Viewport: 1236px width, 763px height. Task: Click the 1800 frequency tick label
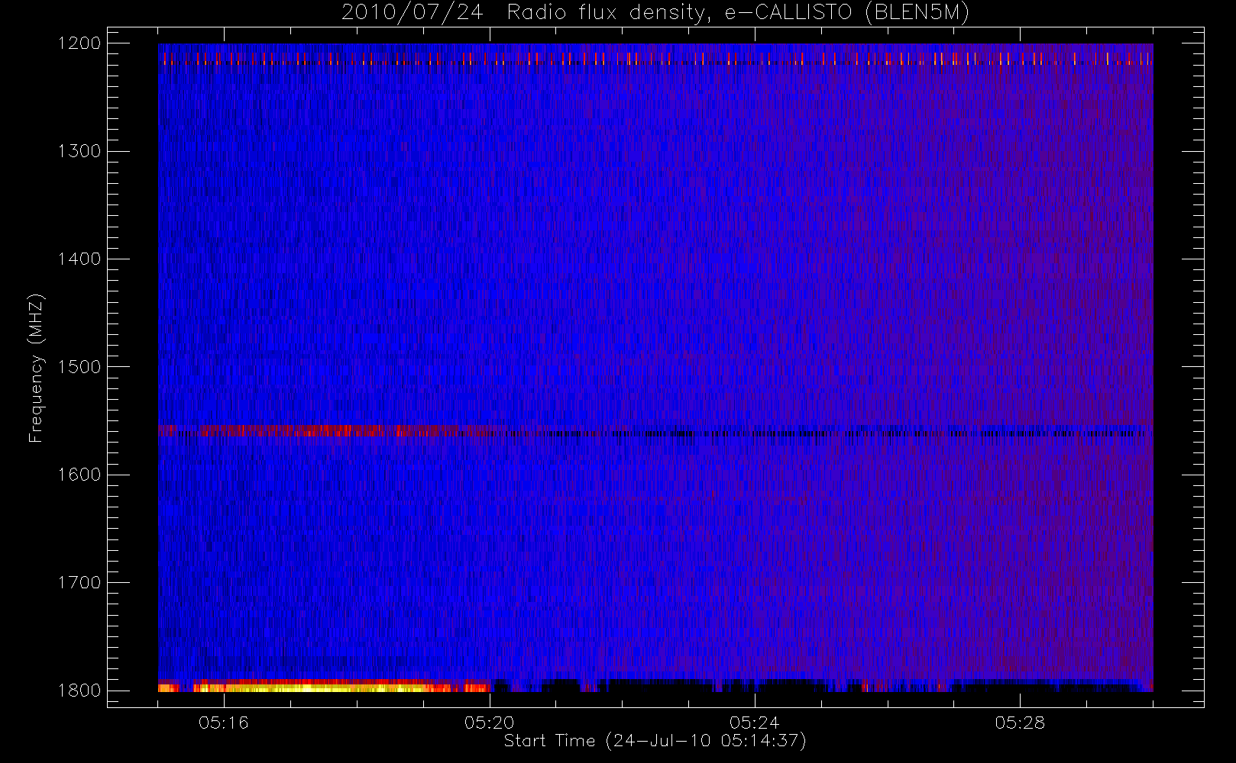click(x=79, y=691)
